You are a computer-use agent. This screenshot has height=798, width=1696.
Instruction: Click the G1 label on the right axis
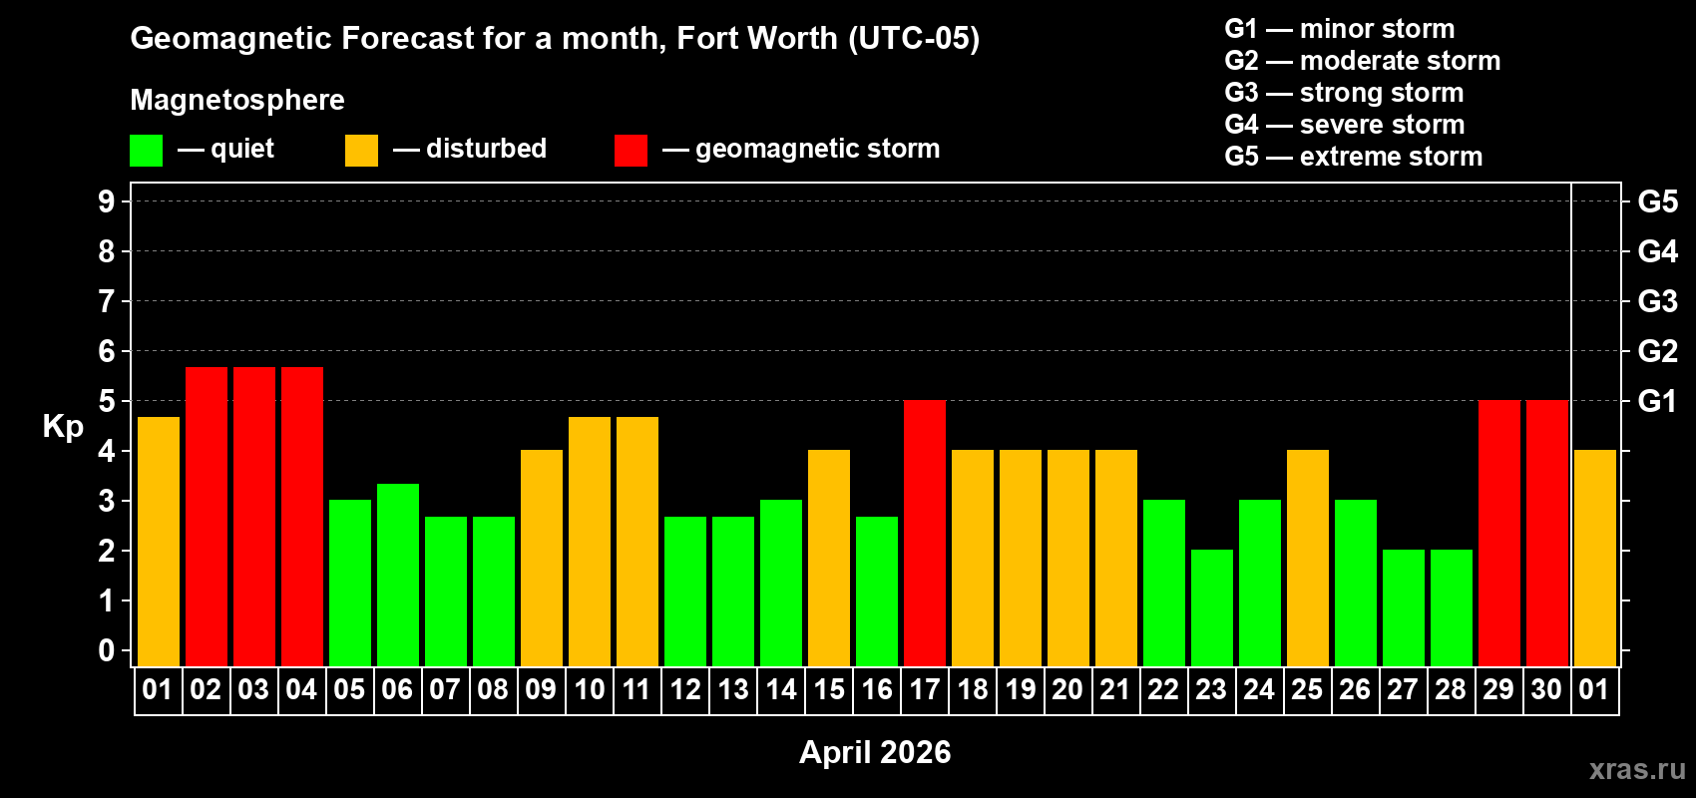click(1658, 401)
